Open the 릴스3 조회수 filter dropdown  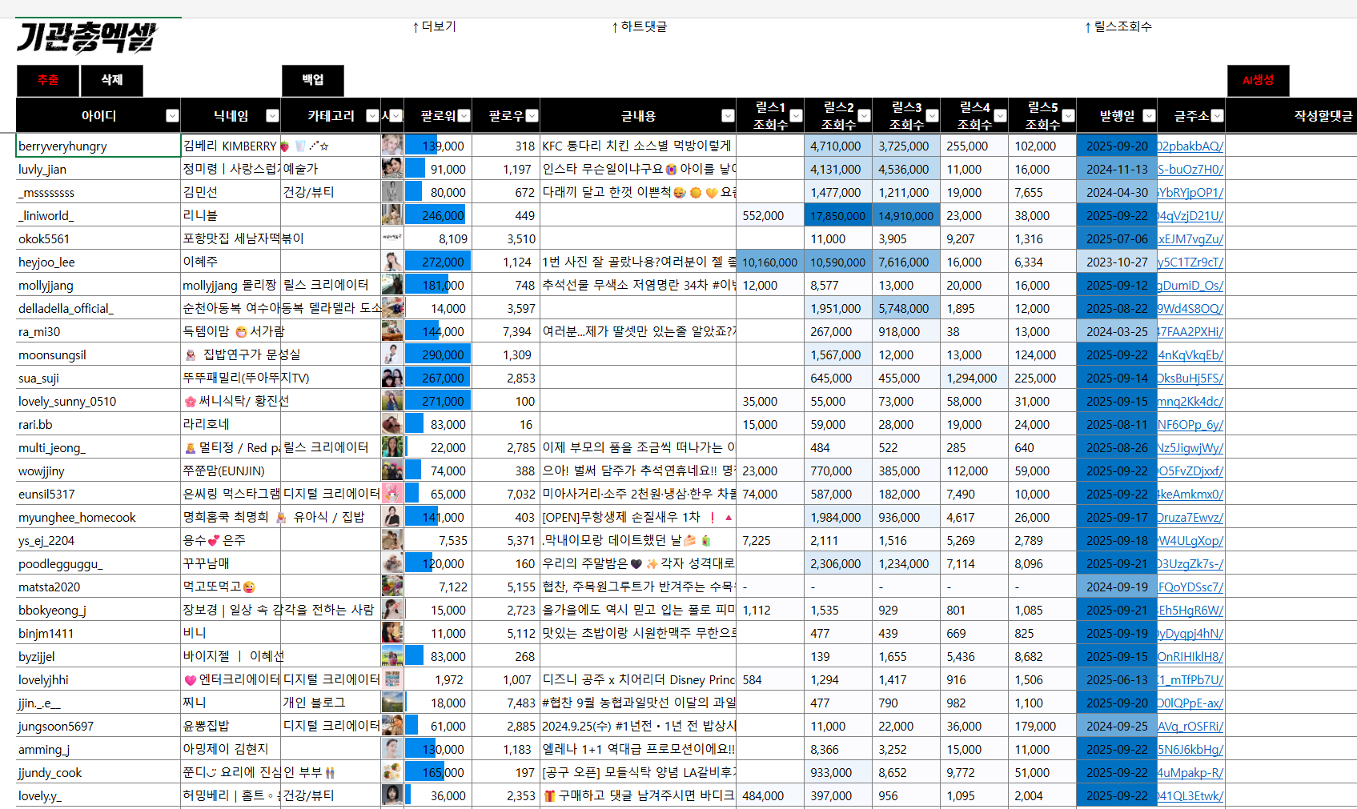click(x=932, y=116)
